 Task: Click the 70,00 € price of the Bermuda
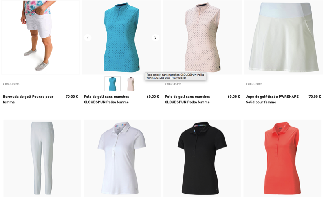[x=72, y=97]
